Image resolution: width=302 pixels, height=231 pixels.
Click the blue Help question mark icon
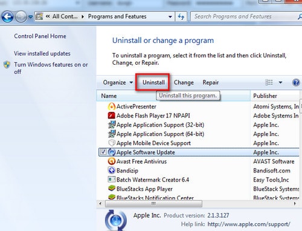coord(296,82)
